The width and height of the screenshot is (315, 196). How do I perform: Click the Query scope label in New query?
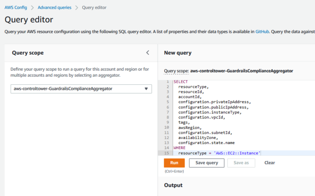point(176,71)
